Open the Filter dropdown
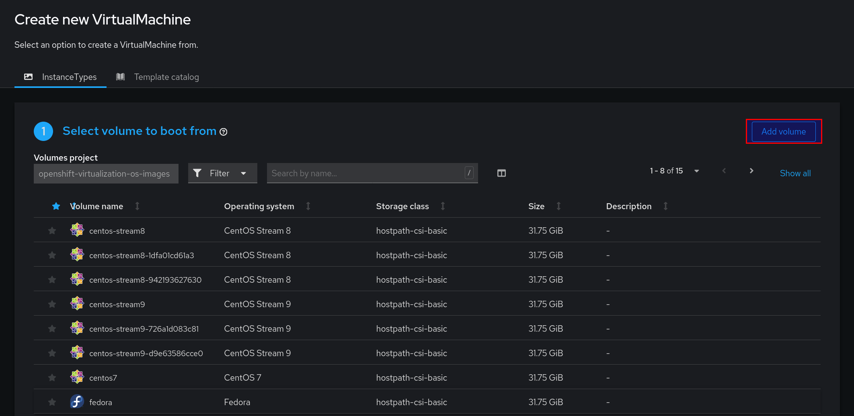The height and width of the screenshot is (416, 854). click(x=222, y=173)
